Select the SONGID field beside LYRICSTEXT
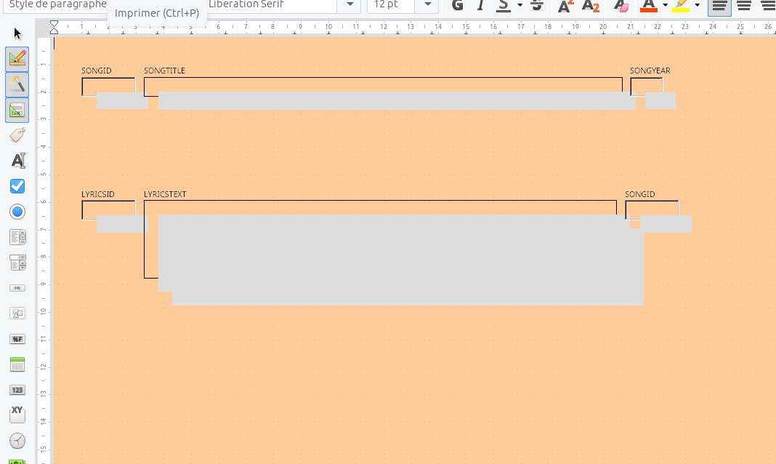Image resolution: width=776 pixels, height=464 pixels. click(x=652, y=210)
